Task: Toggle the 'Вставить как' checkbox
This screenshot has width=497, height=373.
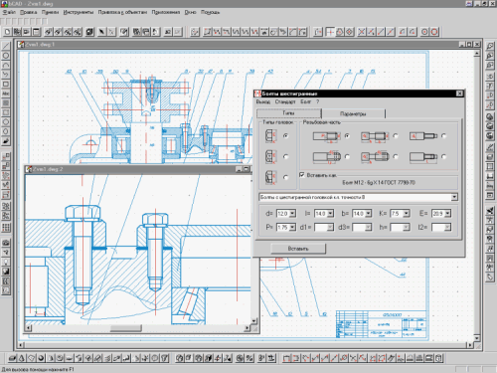Action: coord(302,175)
